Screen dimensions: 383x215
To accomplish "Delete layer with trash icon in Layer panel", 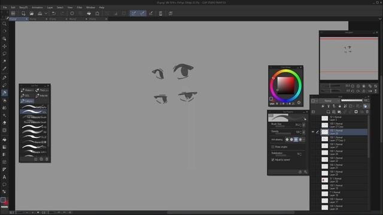I will pos(367,112).
